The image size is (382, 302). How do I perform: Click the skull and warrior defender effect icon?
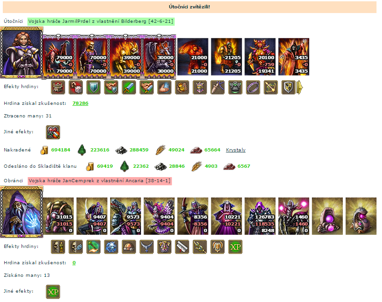click(x=58, y=247)
